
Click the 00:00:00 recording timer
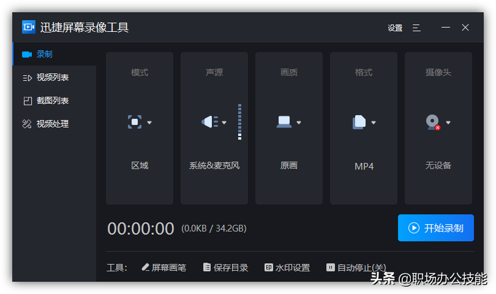click(140, 228)
